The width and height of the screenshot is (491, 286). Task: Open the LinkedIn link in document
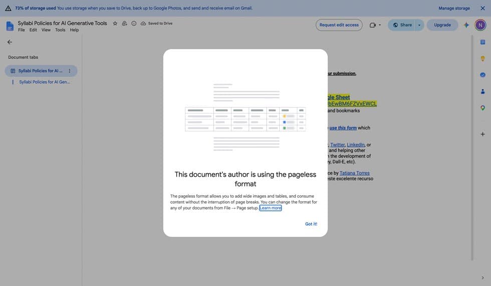click(355, 145)
